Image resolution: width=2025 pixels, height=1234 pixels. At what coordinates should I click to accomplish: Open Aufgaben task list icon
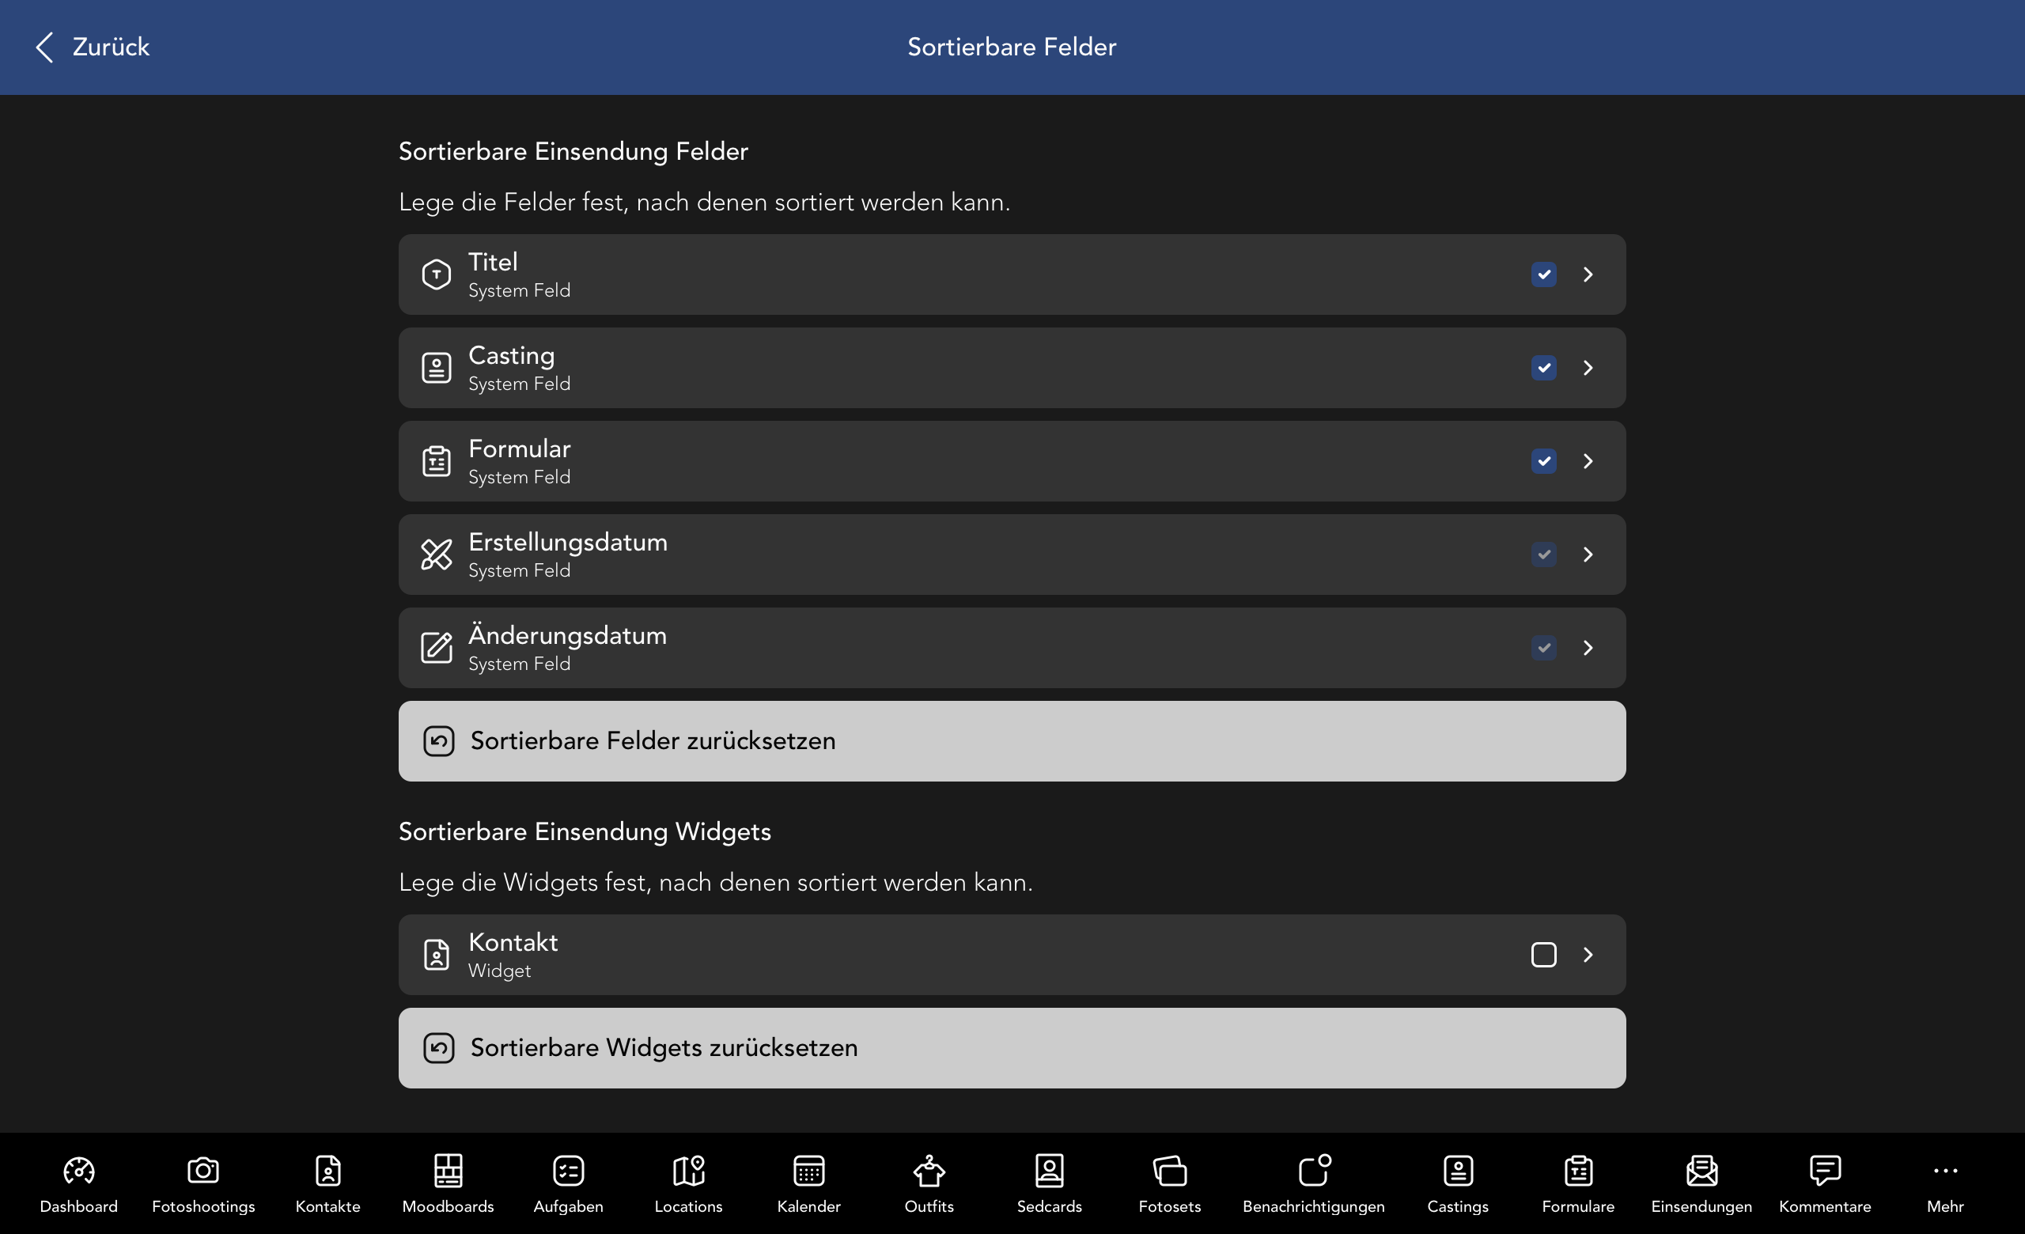coord(569,1171)
